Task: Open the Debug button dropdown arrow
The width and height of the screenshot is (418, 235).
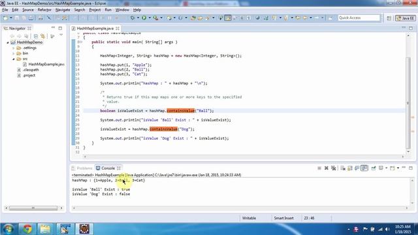Action: coord(138,18)
